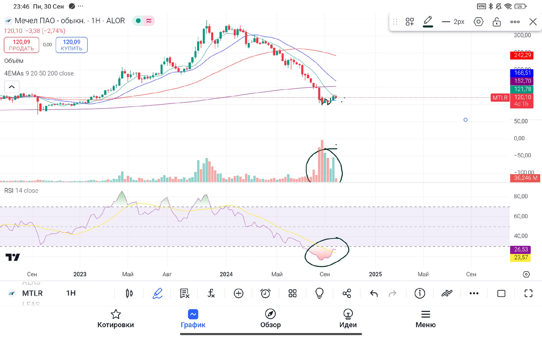Click the TradingView logo on chart
542x338 pixels.
pyautogui.click(x=13, y=257)
